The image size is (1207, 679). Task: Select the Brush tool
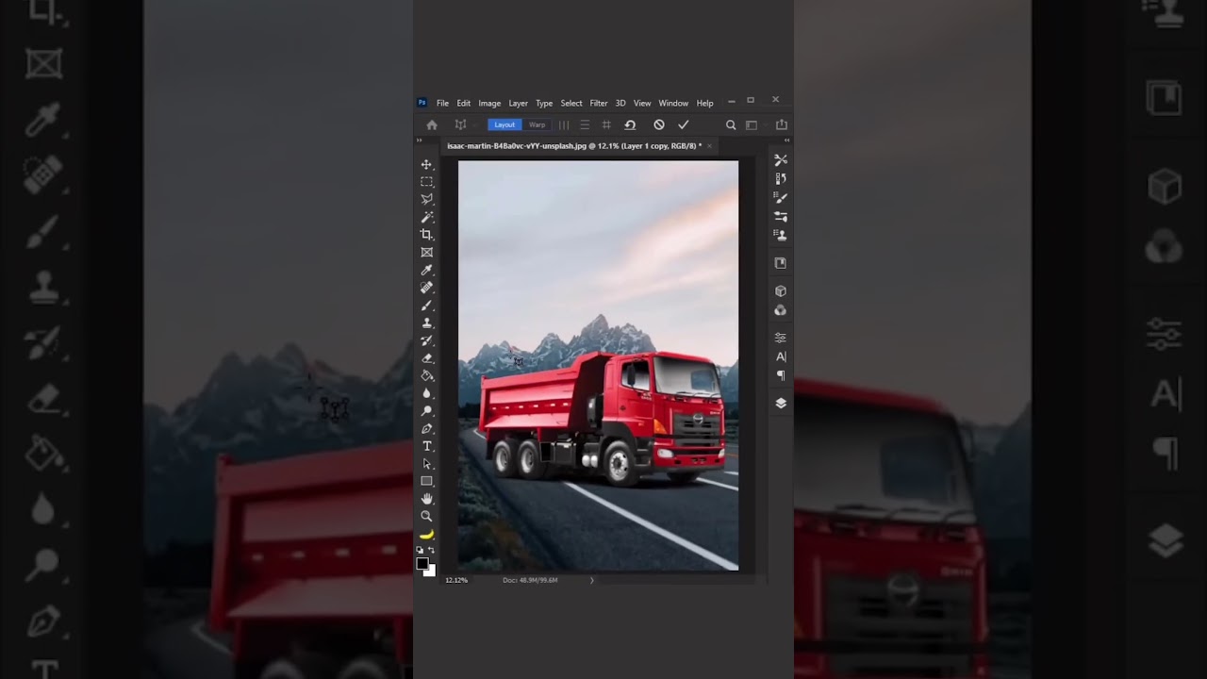click(426, 305)
